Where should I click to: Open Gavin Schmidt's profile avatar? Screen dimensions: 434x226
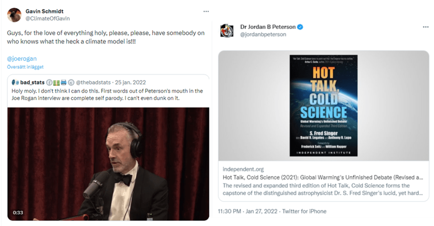click(x=14, y=15)
